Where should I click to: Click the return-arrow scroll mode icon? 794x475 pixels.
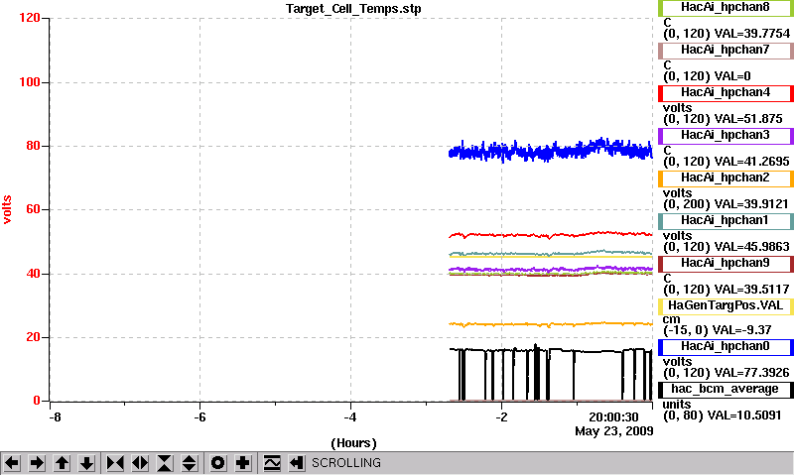(x=297, y=463)
